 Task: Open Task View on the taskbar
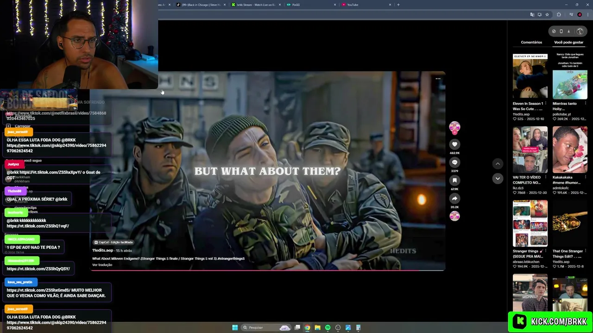(297, 327)
